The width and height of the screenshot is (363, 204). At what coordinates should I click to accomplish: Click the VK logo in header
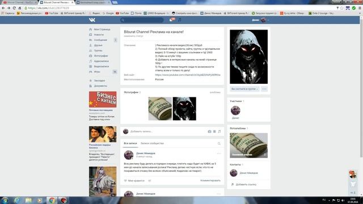(92, 20)
